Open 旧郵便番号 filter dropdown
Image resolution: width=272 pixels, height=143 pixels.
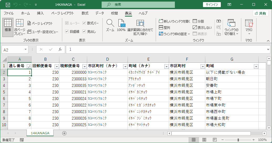pos(57,66)
